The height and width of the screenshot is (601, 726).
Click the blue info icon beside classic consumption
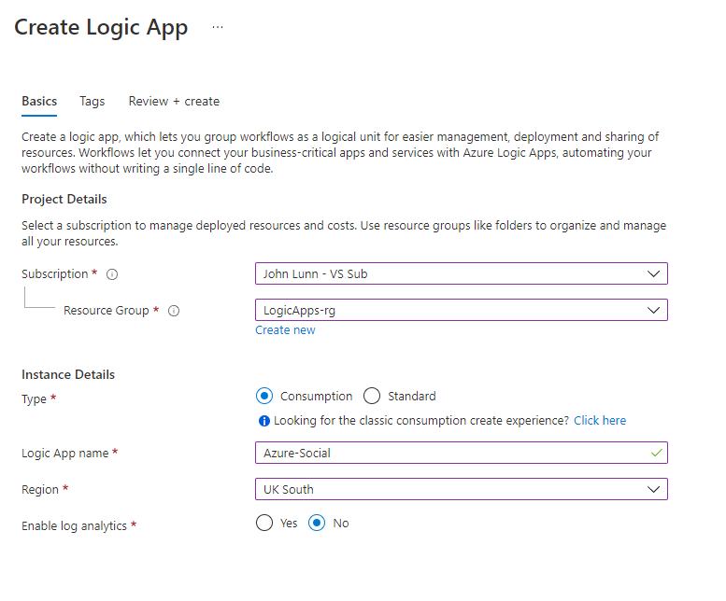coord(264,421)
